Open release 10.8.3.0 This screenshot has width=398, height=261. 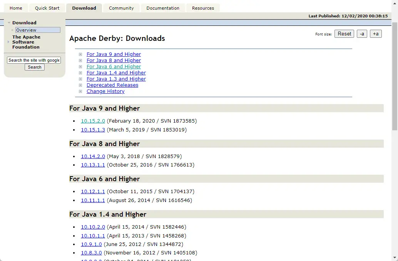[x=91, y=253]
